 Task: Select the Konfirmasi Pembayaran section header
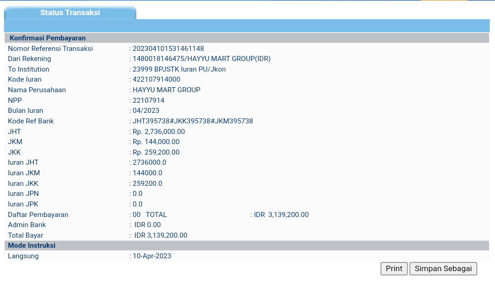tap(48, 38)
